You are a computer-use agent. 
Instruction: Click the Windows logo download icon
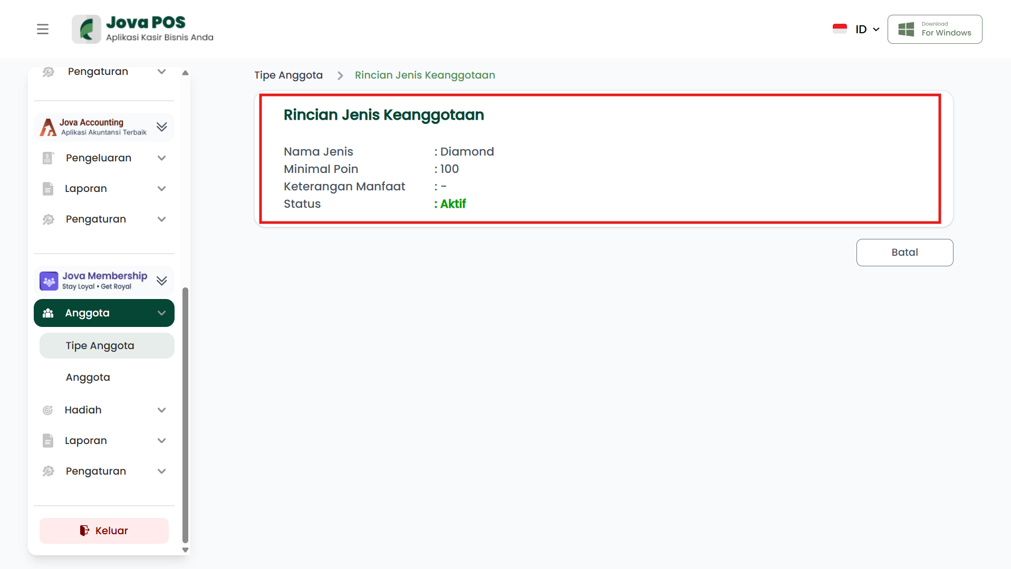click(x=906, y=29)
